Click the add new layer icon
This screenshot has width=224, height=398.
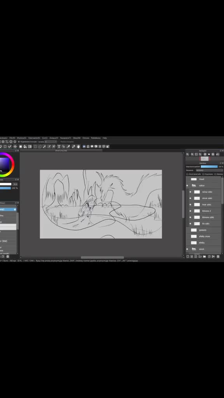pyautogui.click(x=188, y=257)
